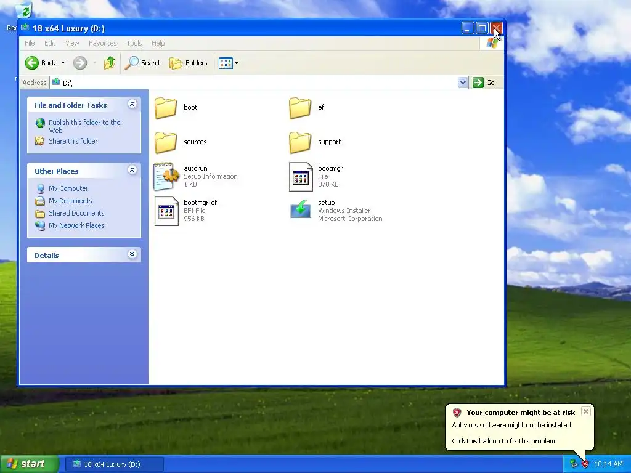Click the Share this folder icon
This screenshot has height=473, width=631.
pyautogui.click(x=40, y=141)
